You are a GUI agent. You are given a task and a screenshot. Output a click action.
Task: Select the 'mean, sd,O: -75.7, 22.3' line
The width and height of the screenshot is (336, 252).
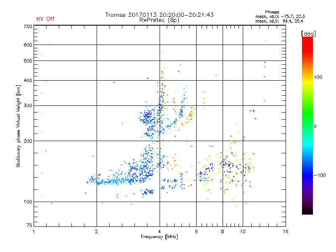280,16
